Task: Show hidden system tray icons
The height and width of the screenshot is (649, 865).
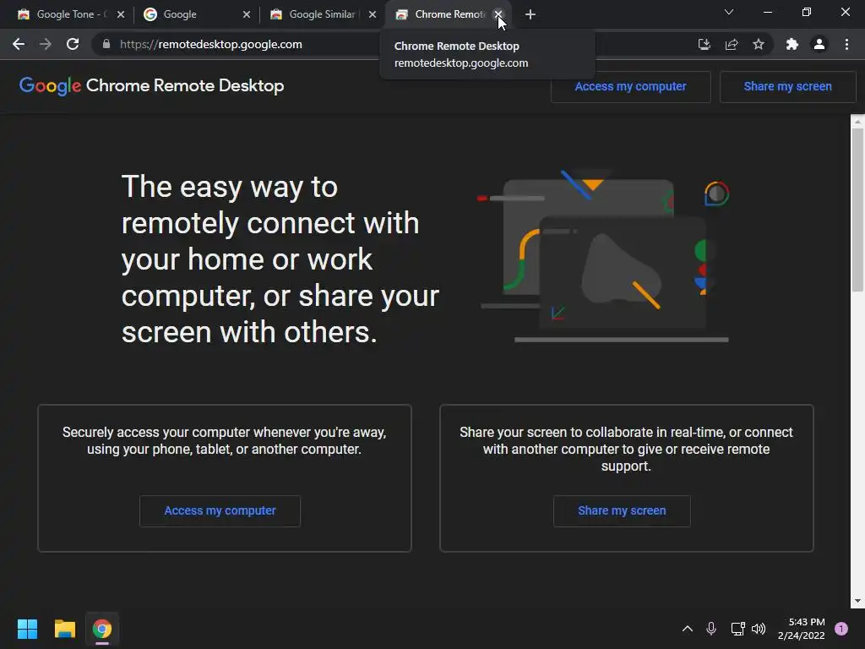Action: [688, 629]
